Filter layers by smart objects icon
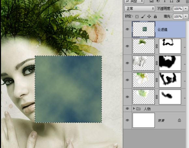 (178, 1)
